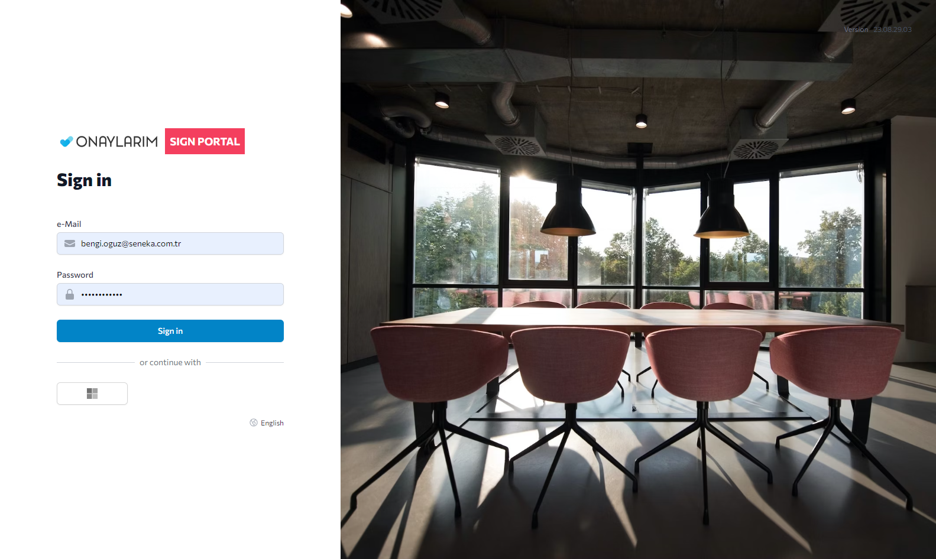
Task: Click the envelope icon in e-Mail field
Action: [70, 243]
